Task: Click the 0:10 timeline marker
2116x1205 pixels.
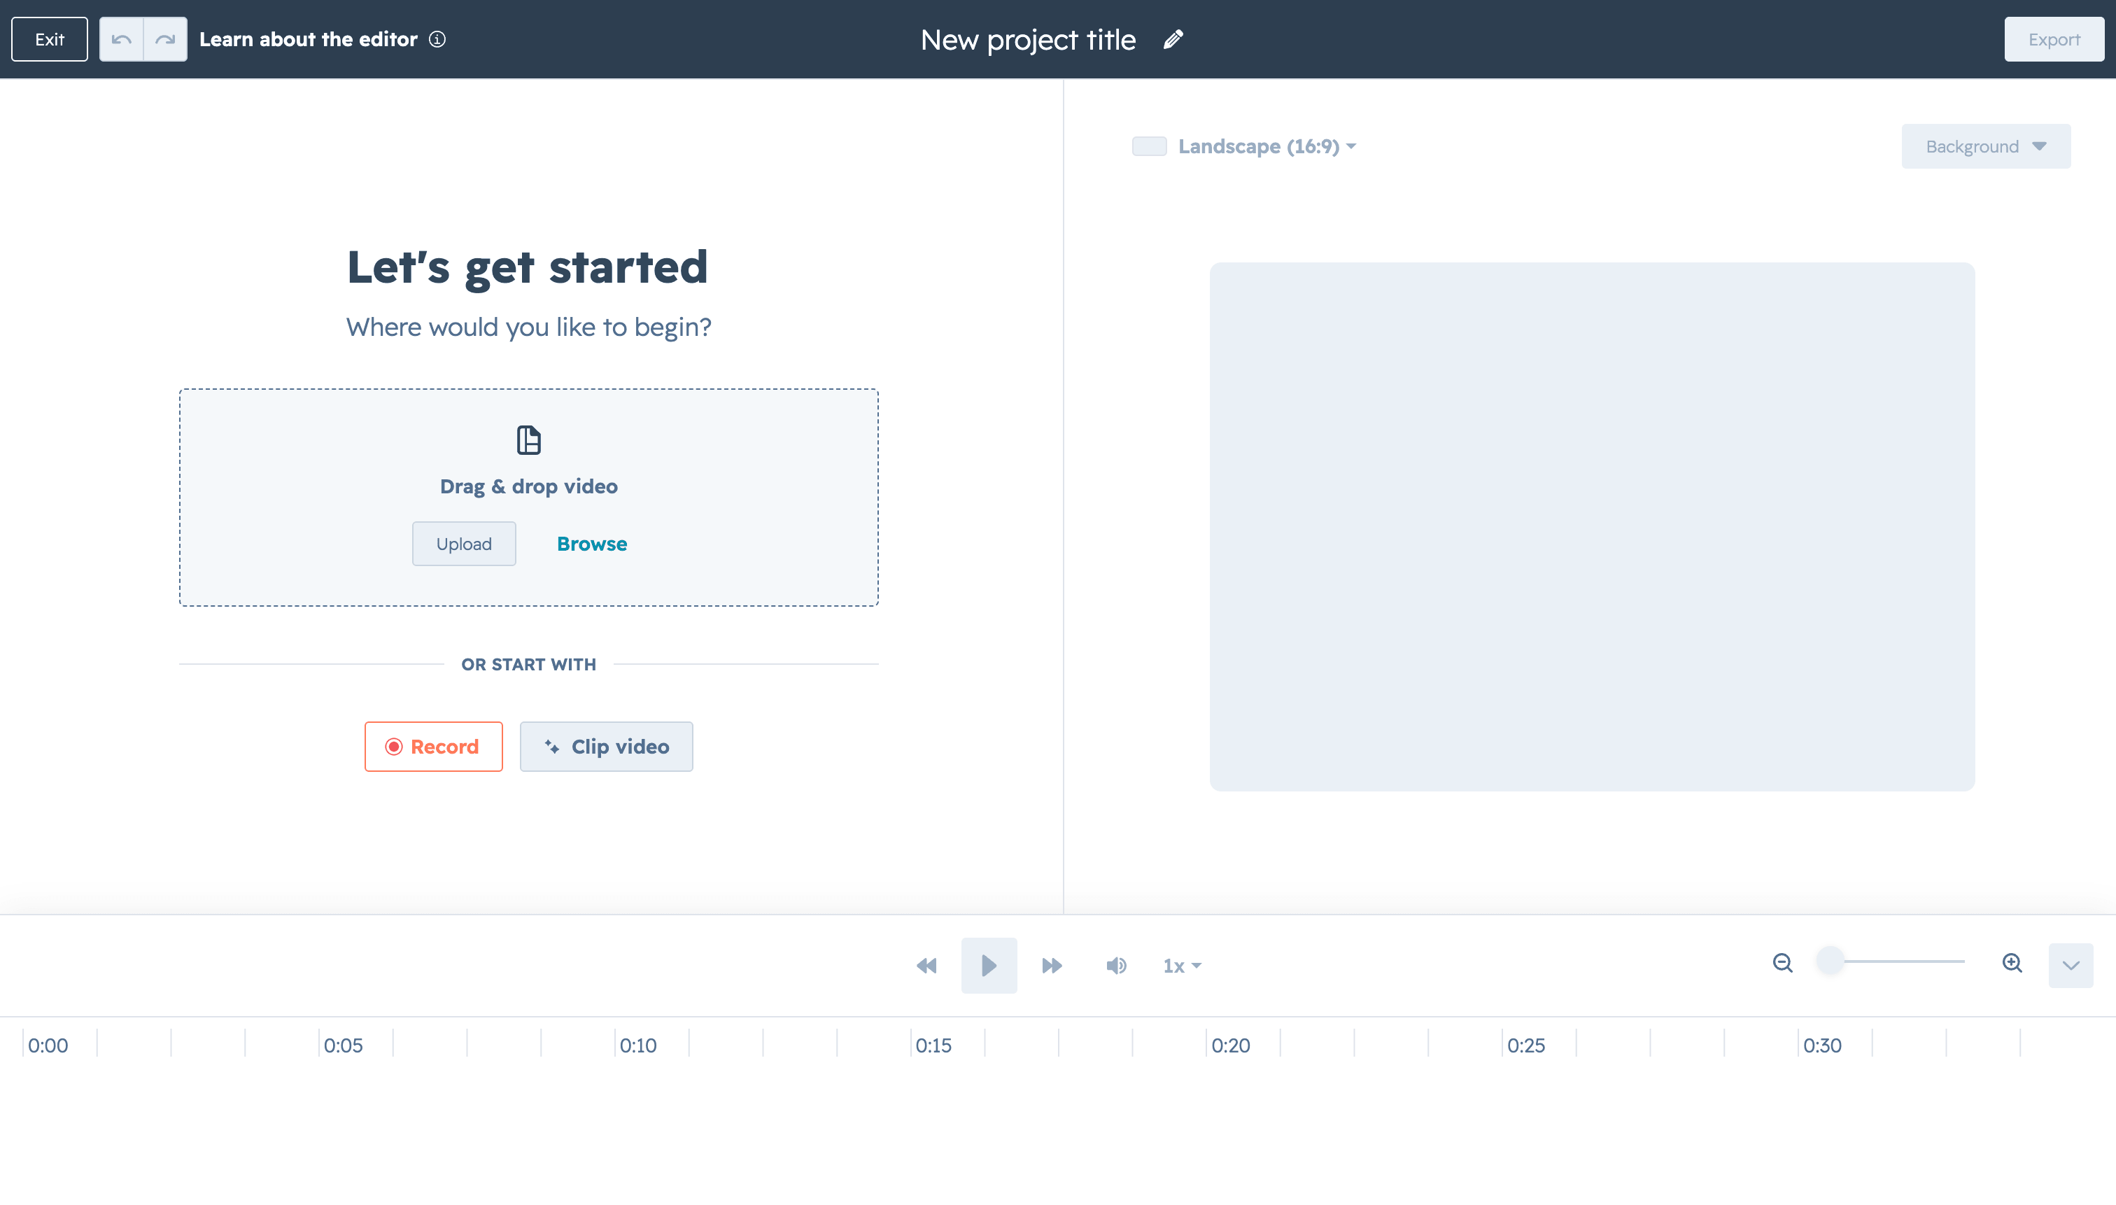Action: [x=638, y=1045]
